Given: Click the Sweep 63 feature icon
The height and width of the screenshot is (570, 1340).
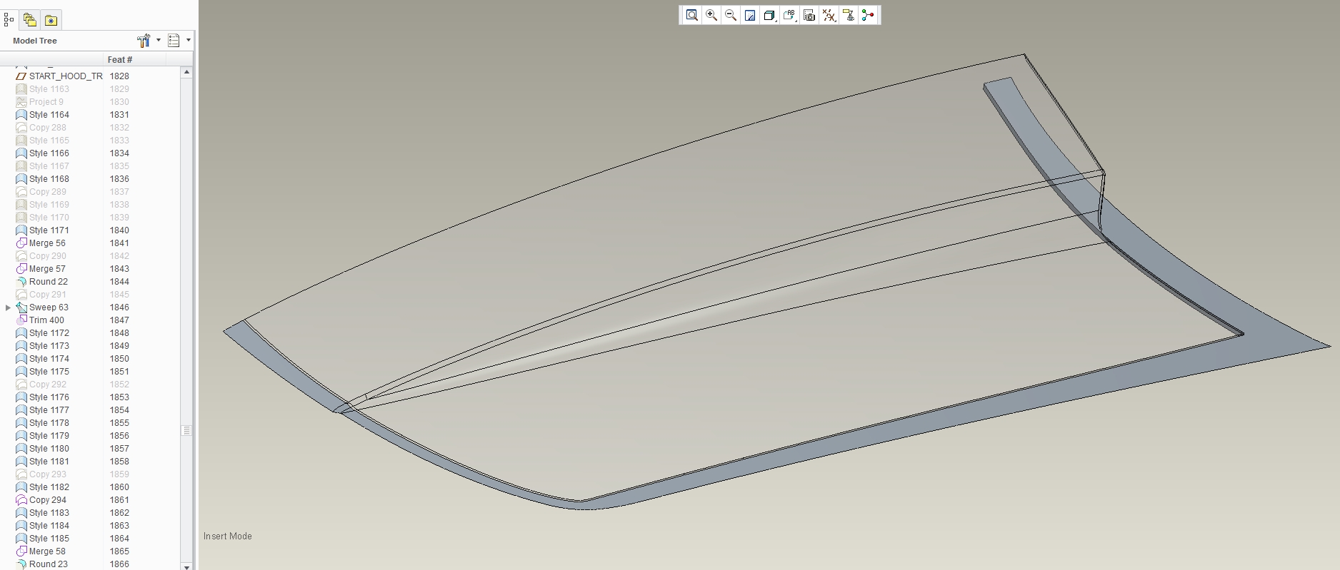Looking at the screenshot, I should 21,307.
